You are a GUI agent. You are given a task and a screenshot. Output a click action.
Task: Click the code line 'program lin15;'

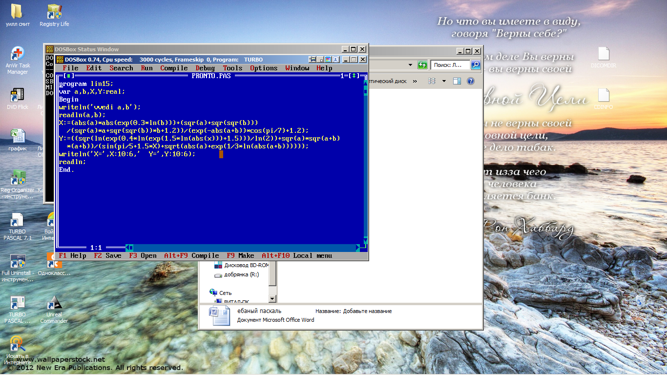86,84
